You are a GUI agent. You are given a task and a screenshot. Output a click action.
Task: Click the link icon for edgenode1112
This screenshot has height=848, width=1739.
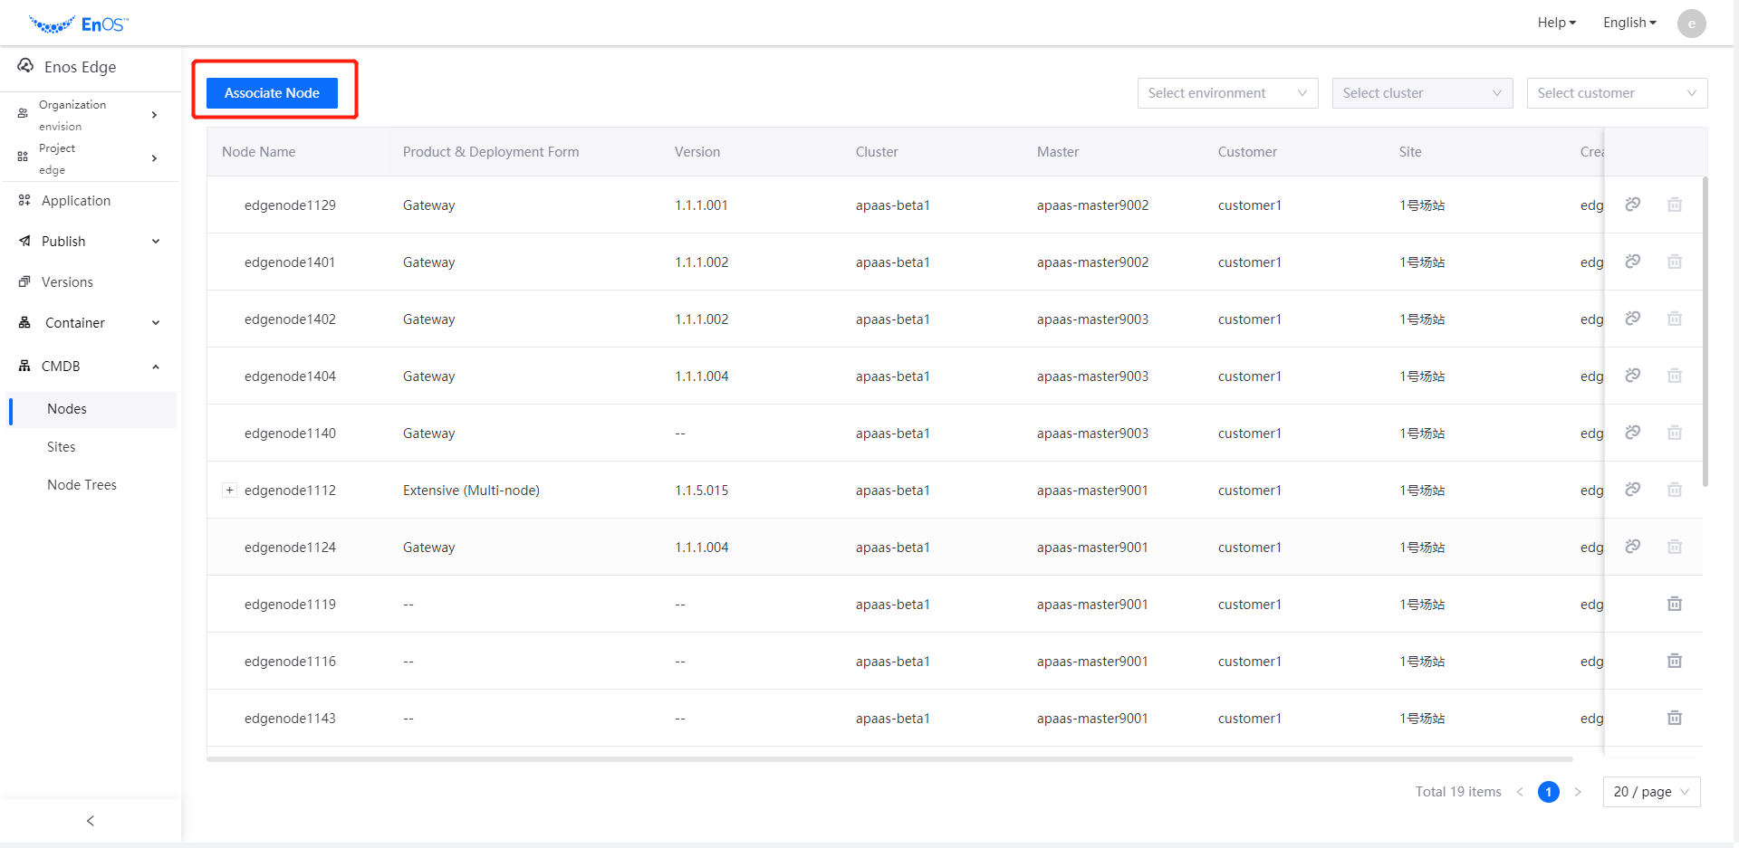point(1632,490)
